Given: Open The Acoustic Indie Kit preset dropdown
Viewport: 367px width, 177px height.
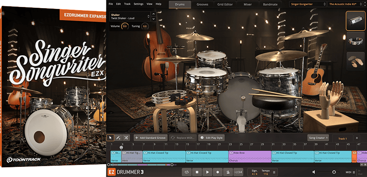Looking at the screenshot, I should tap(346, 4).
